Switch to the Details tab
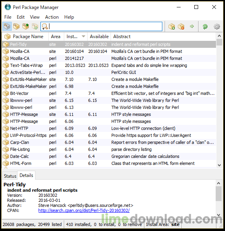 coord(26,175)
